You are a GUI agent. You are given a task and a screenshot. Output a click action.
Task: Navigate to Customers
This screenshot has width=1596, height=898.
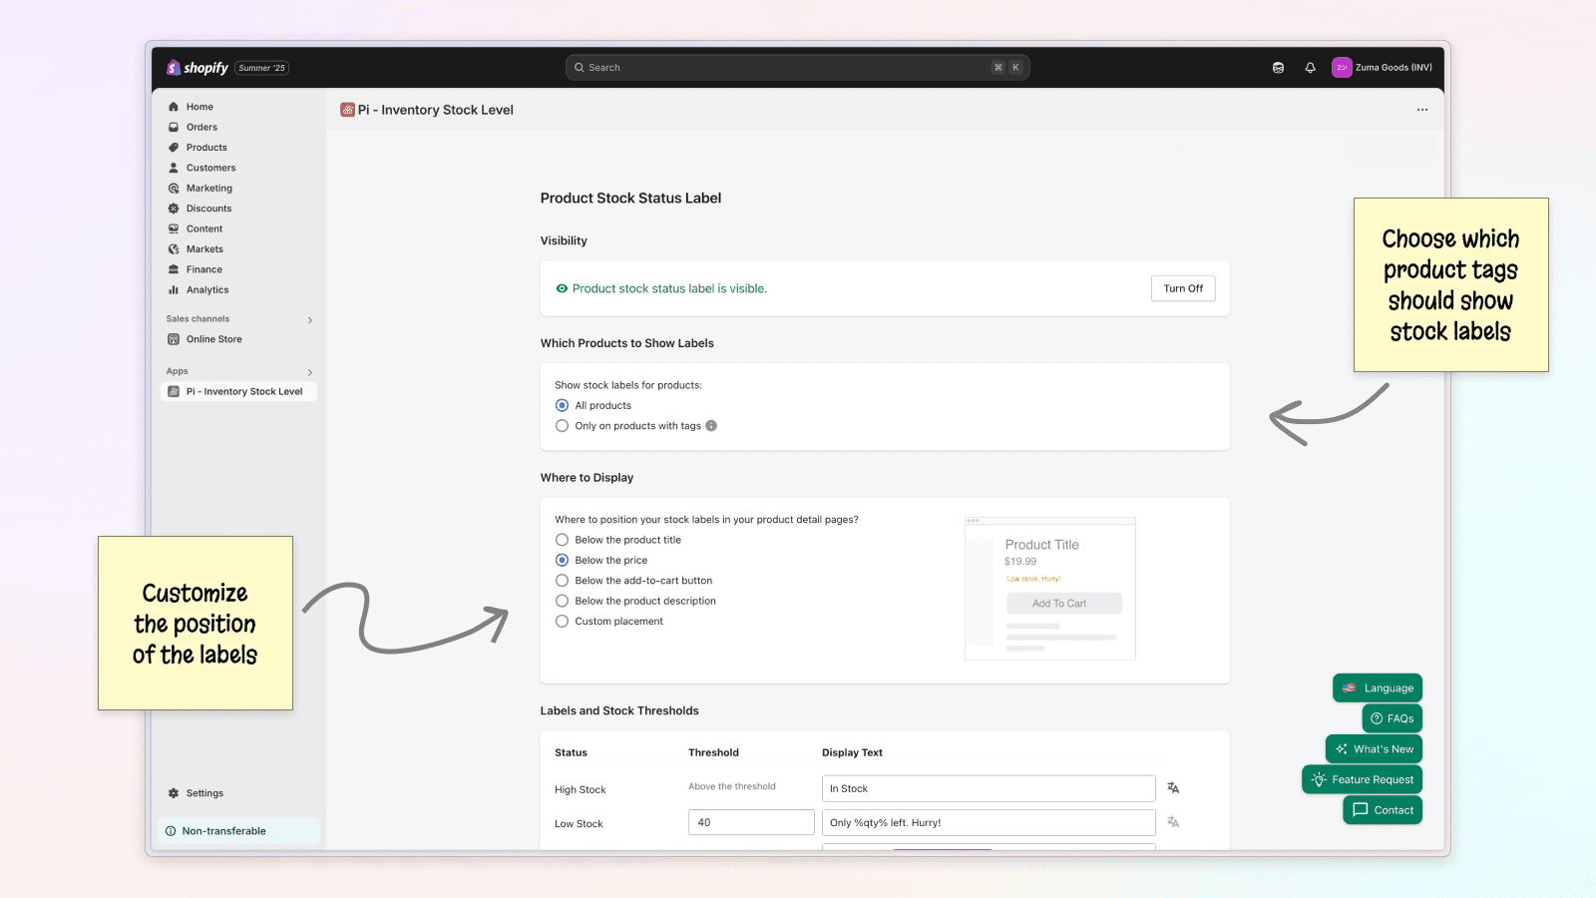pos(210,168)
